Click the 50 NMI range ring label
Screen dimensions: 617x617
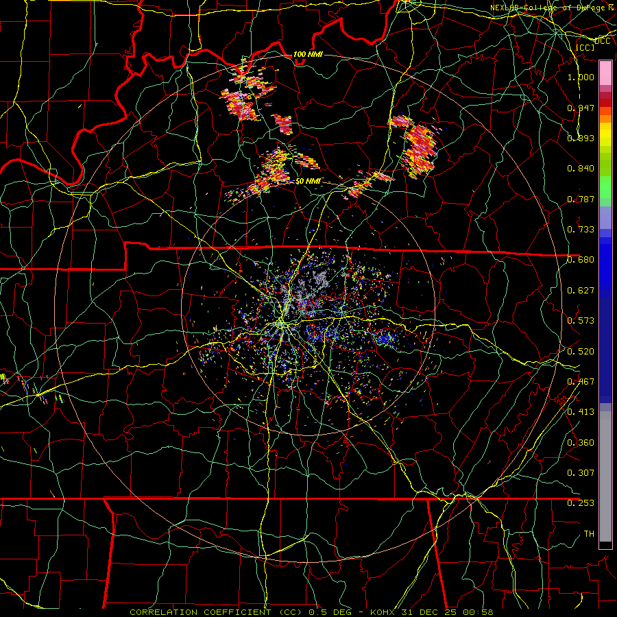coord(308,182)
